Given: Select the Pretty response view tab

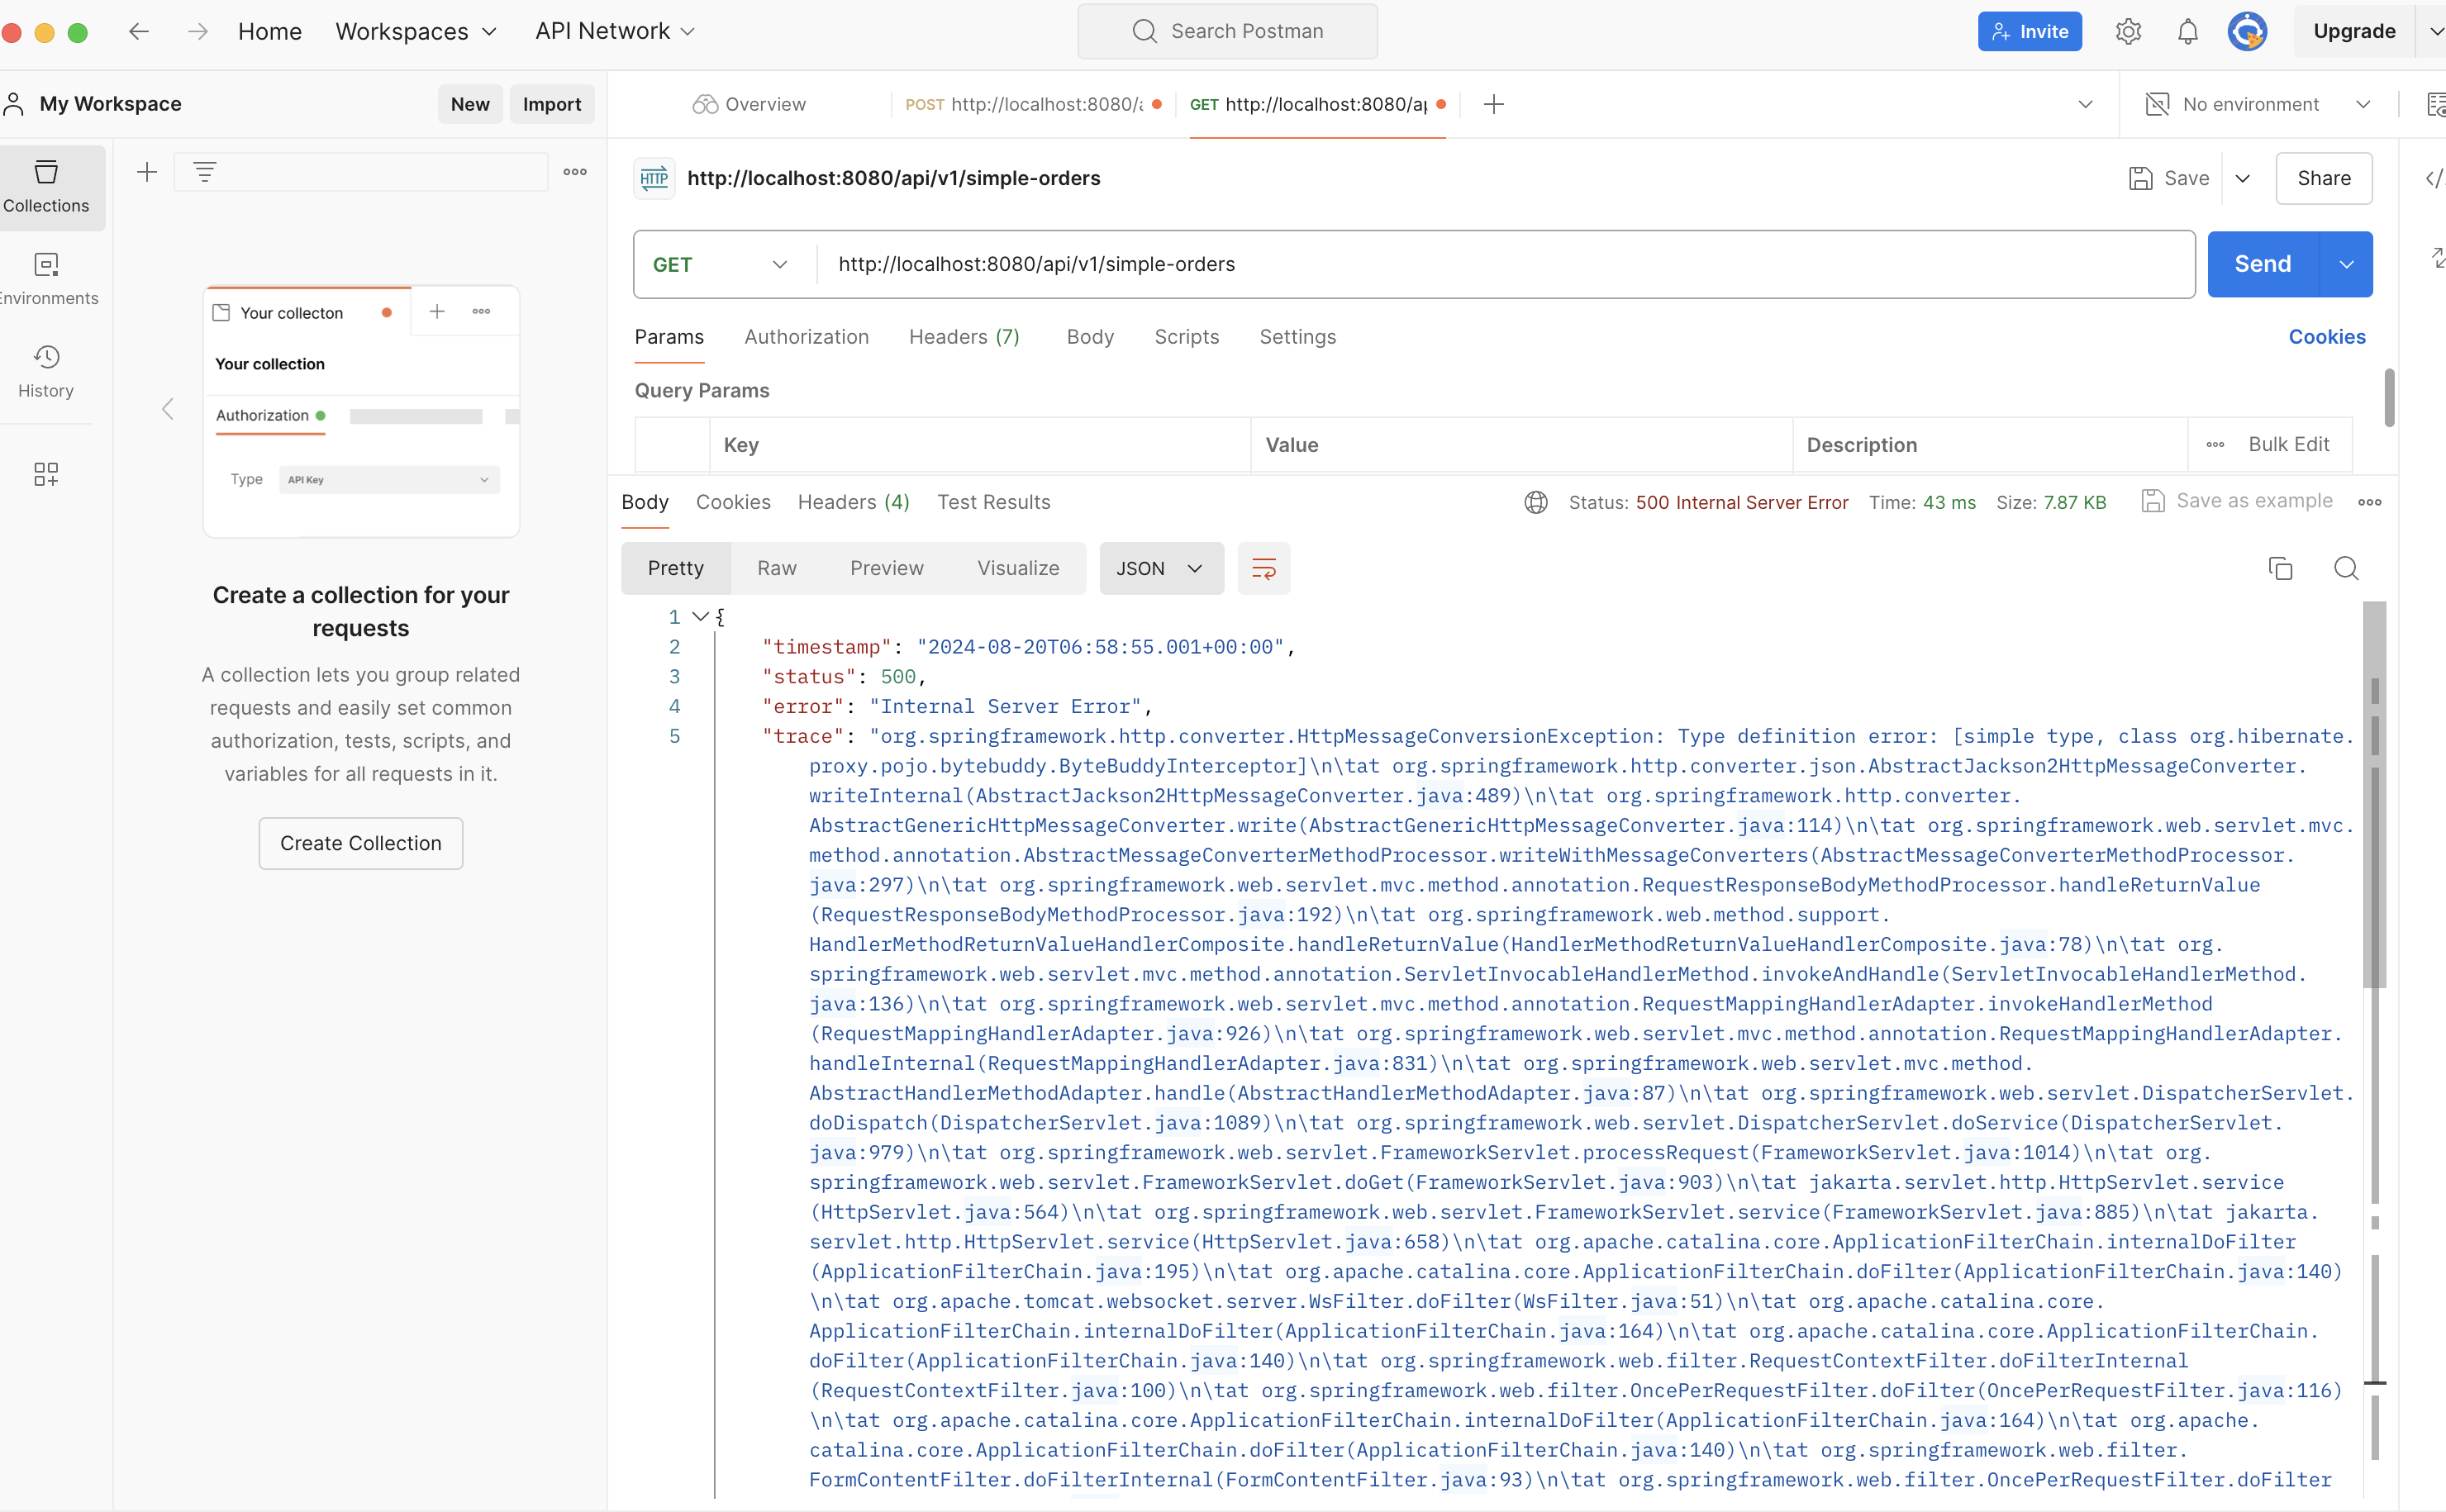Looking at the screenshot, I should click(x=674, y=568).
